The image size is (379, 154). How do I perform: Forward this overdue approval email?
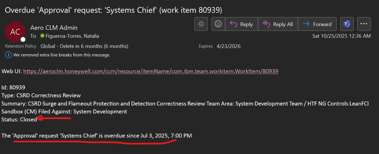coord(317,24)
